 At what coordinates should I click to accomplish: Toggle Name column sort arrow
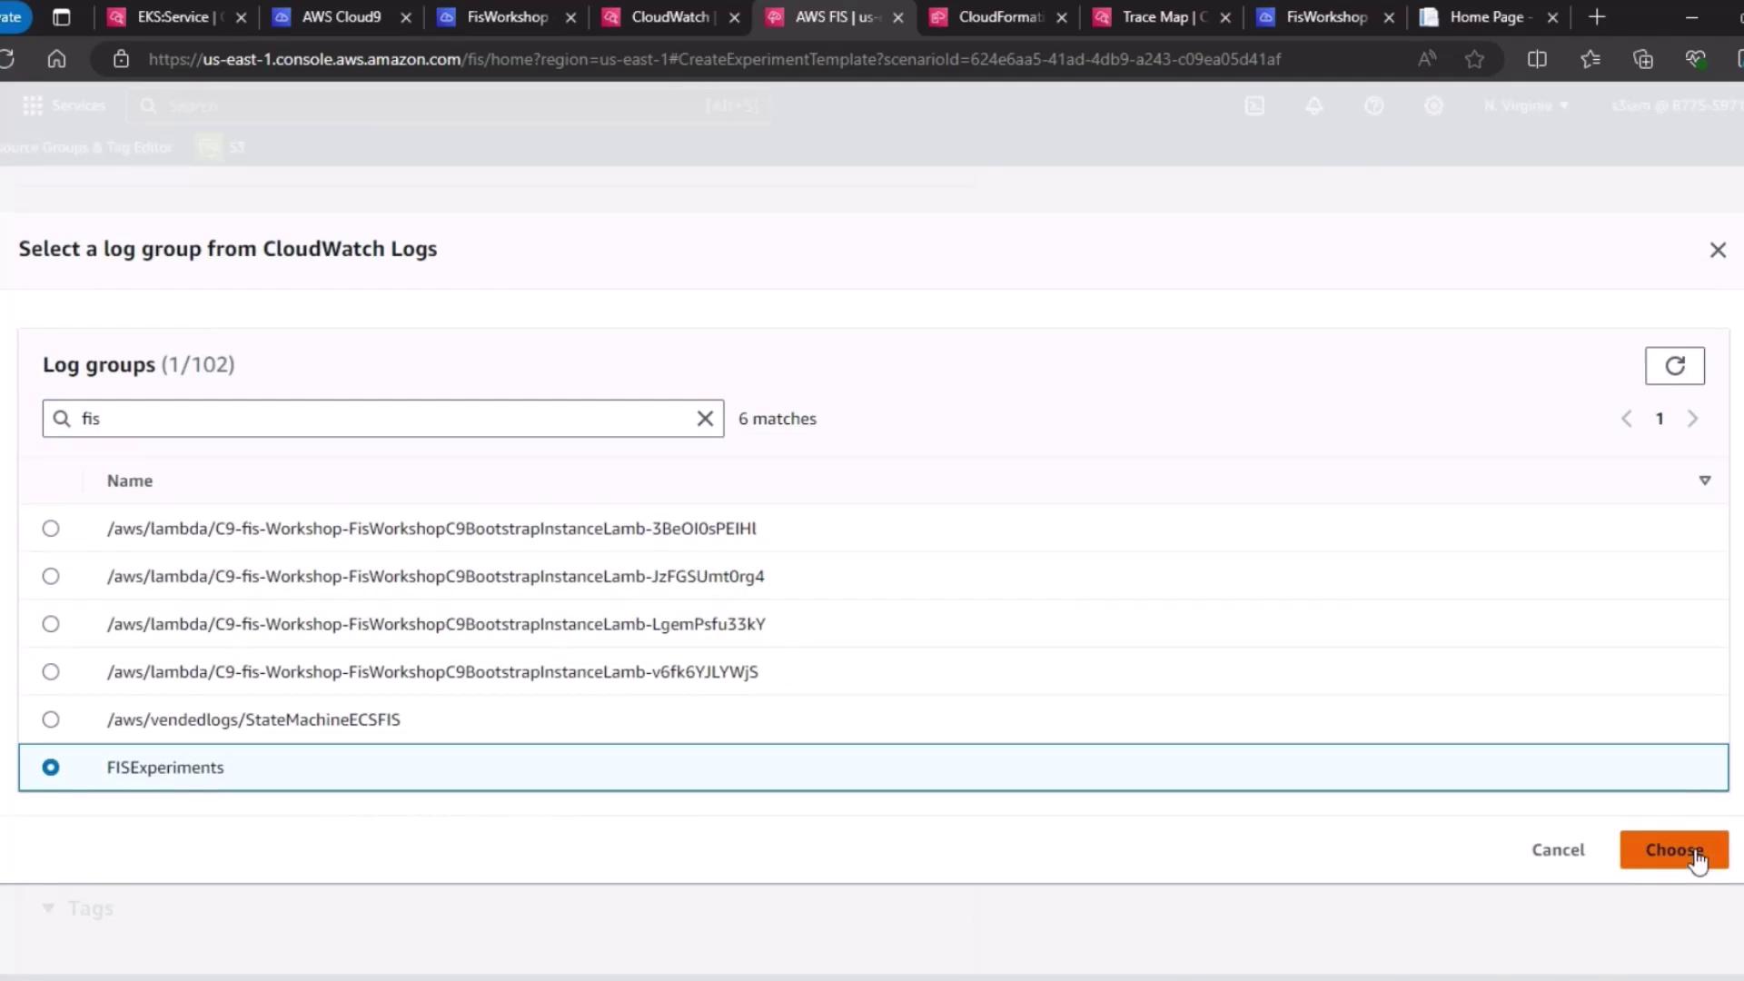1704,481
